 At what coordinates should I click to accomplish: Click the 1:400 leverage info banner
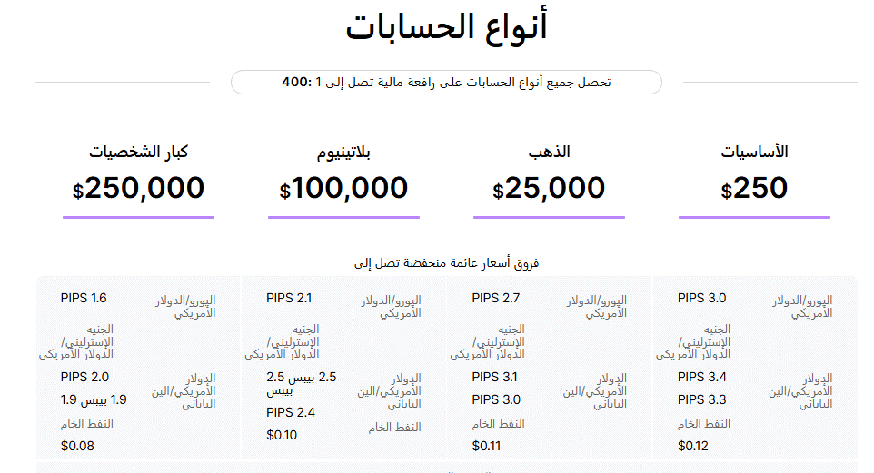(446, 82)
